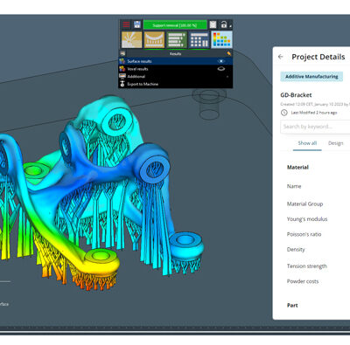Click Export to Machine entry
Screen dimensions: 350x345
coord(143,84)
